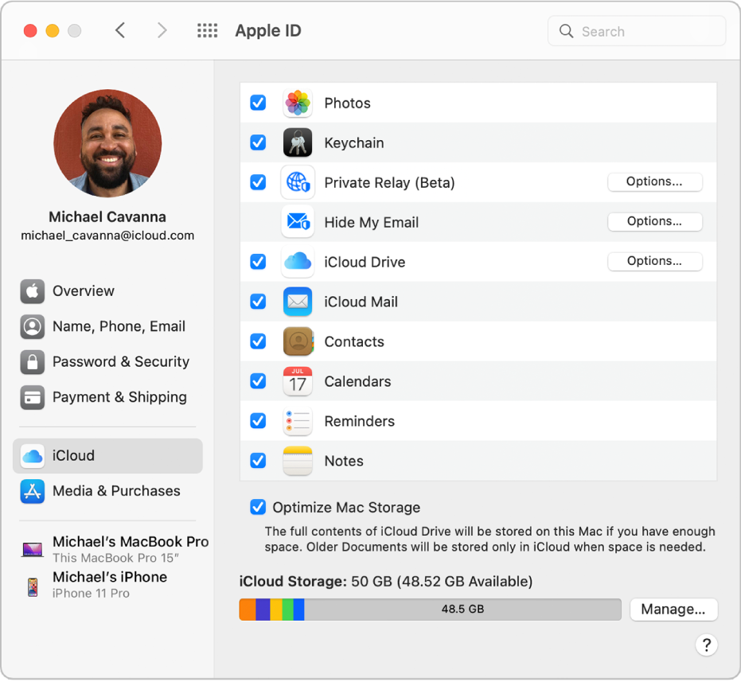This screenshot has height=682, width=741.
Task: Switch to Password & Security section
Action: pyautogui.click(x=120, y=361)
